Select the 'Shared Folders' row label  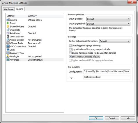tap(17, 26)
